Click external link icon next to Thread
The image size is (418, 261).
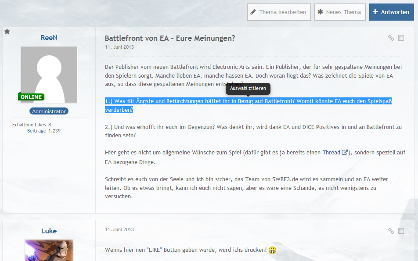tap(345, 152)
